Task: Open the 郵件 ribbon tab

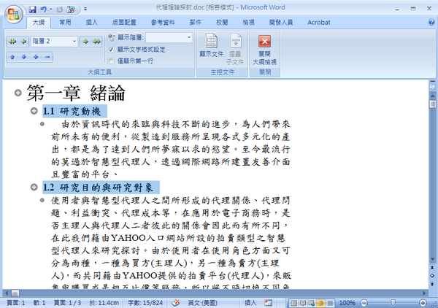Action: click(195, 23)
